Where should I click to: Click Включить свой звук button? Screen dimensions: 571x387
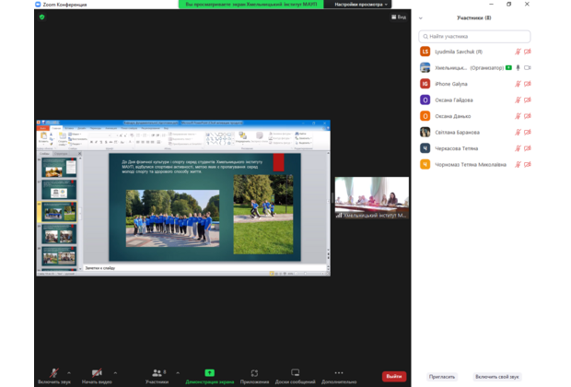pos(498,376)
